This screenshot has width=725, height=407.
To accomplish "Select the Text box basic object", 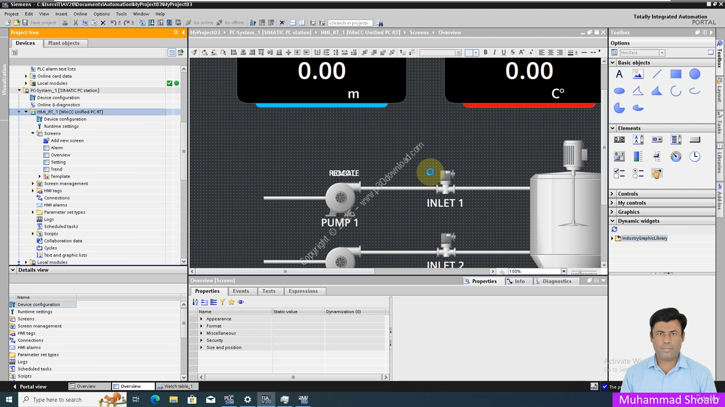I will coord(619,74).
